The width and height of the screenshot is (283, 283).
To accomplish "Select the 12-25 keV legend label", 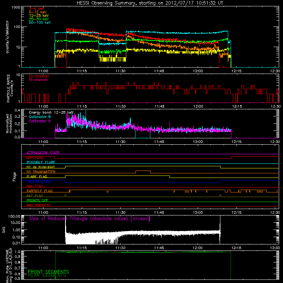I will 39,16.
